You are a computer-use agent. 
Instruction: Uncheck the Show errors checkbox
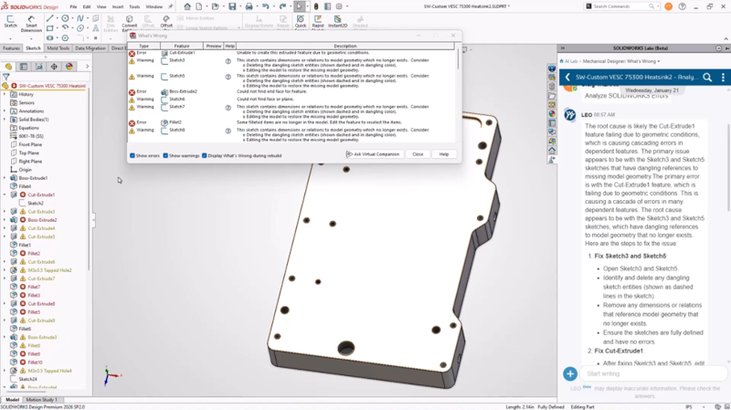132,155
